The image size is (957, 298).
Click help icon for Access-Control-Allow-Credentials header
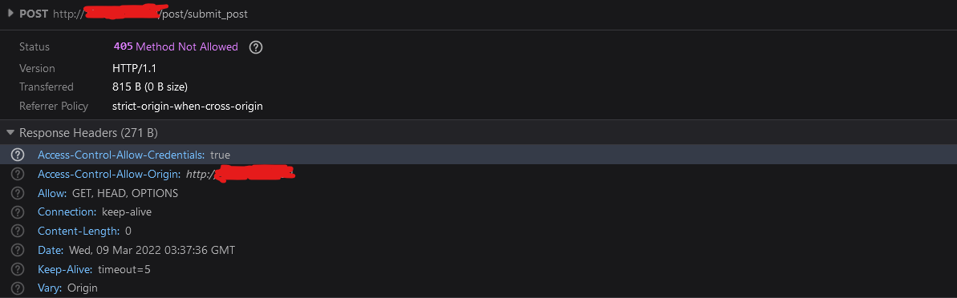point(18,155)
